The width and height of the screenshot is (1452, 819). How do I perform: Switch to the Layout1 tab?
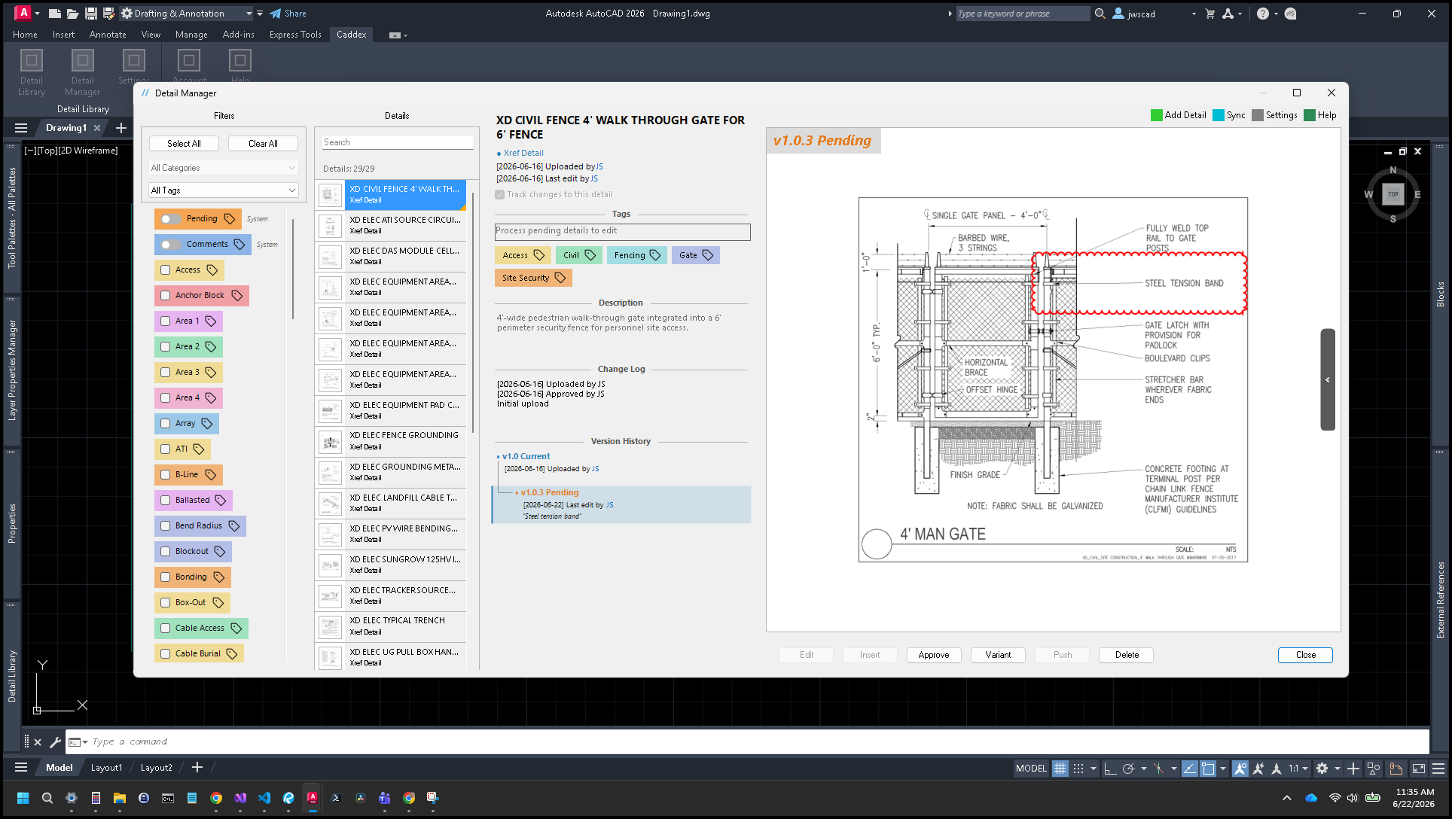pyautogui.click(x=106, y=768)
